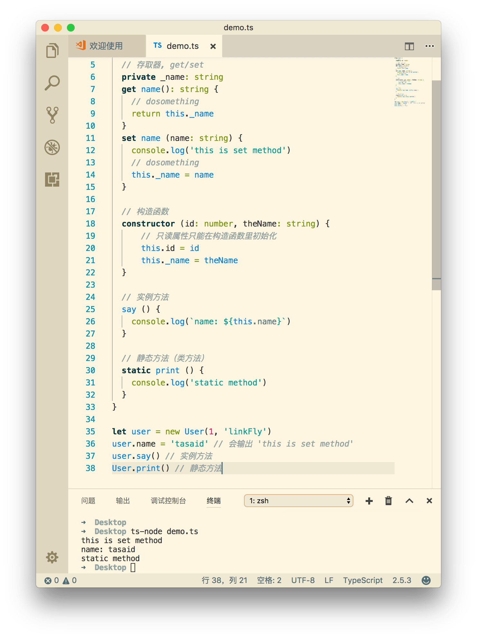The image size is (477, 639).
Task: Click the kill terminal trash icon
Action: [388, 501]
